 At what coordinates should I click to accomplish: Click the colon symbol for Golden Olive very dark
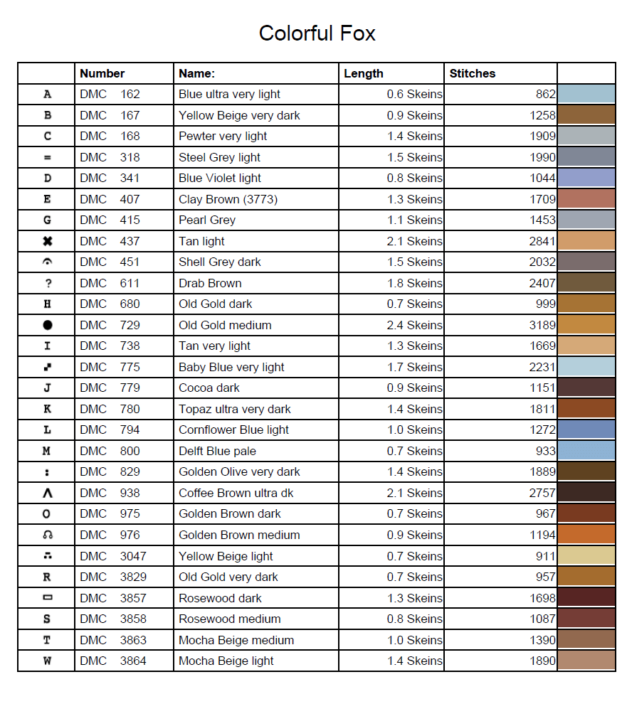(x=47, y=472)
